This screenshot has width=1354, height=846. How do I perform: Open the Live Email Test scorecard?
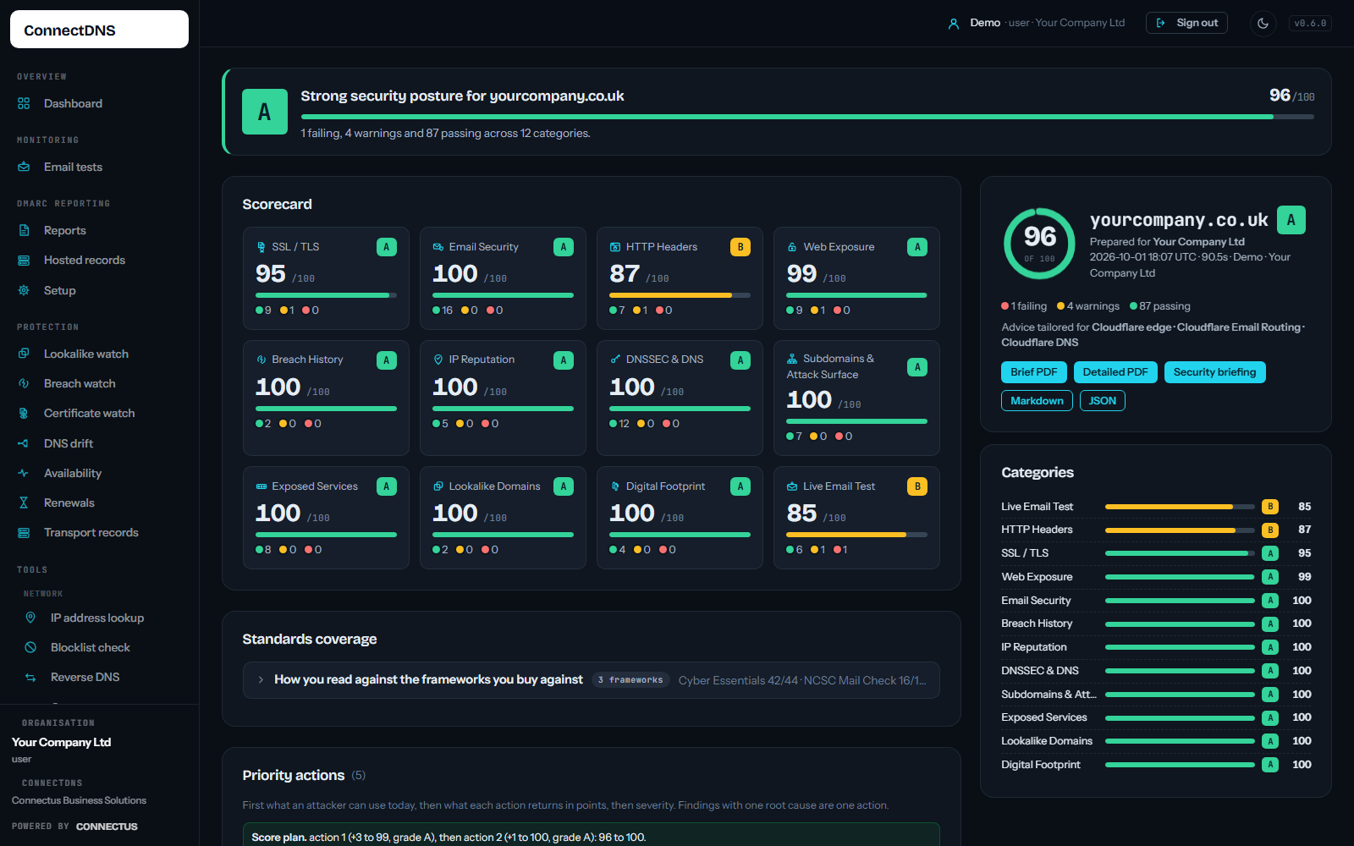tap(856, 518)
